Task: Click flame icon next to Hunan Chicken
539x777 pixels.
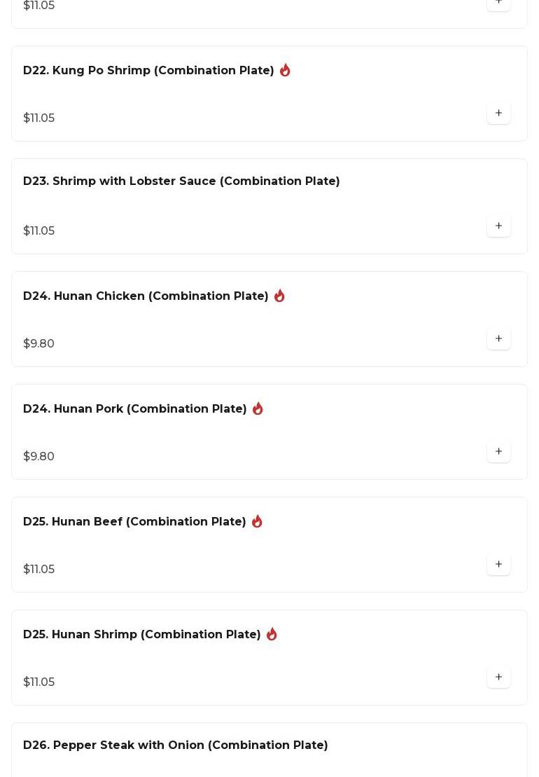Action: (x=279, y=296)
